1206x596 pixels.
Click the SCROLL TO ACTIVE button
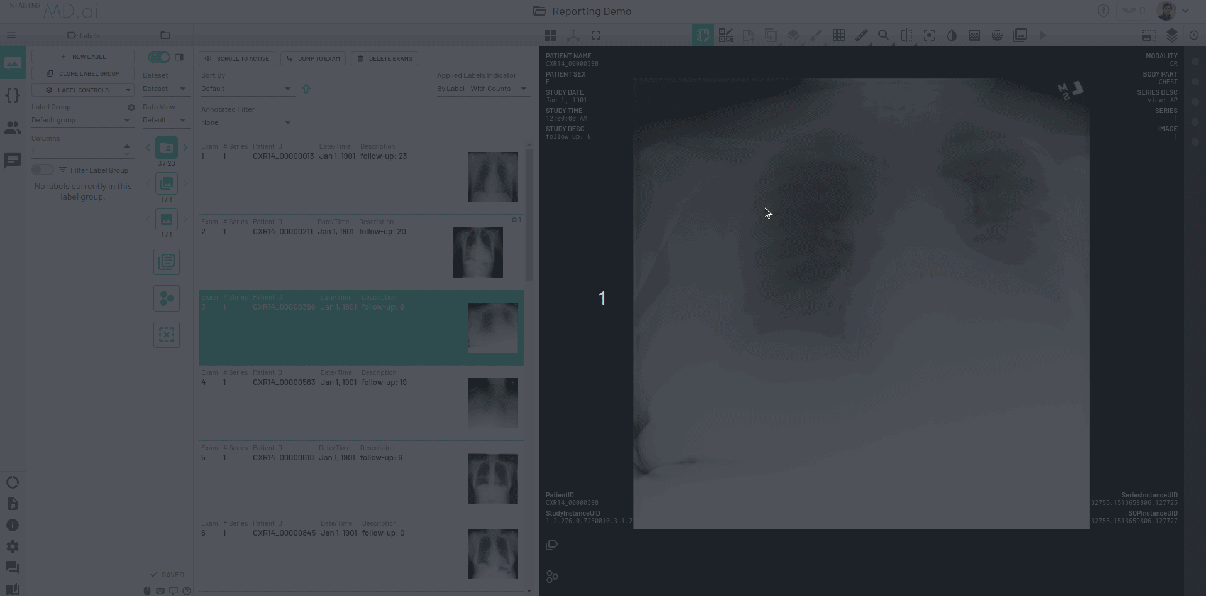tap(237, 58)
